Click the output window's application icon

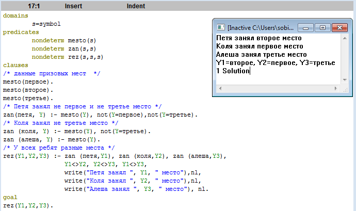221,28
